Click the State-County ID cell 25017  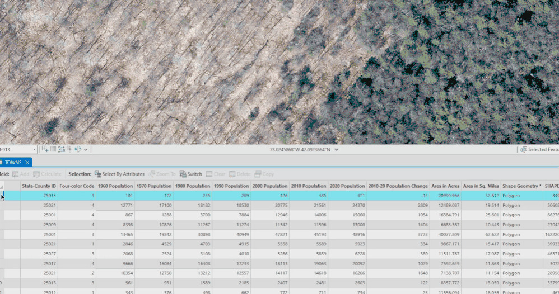click(39, 264)
